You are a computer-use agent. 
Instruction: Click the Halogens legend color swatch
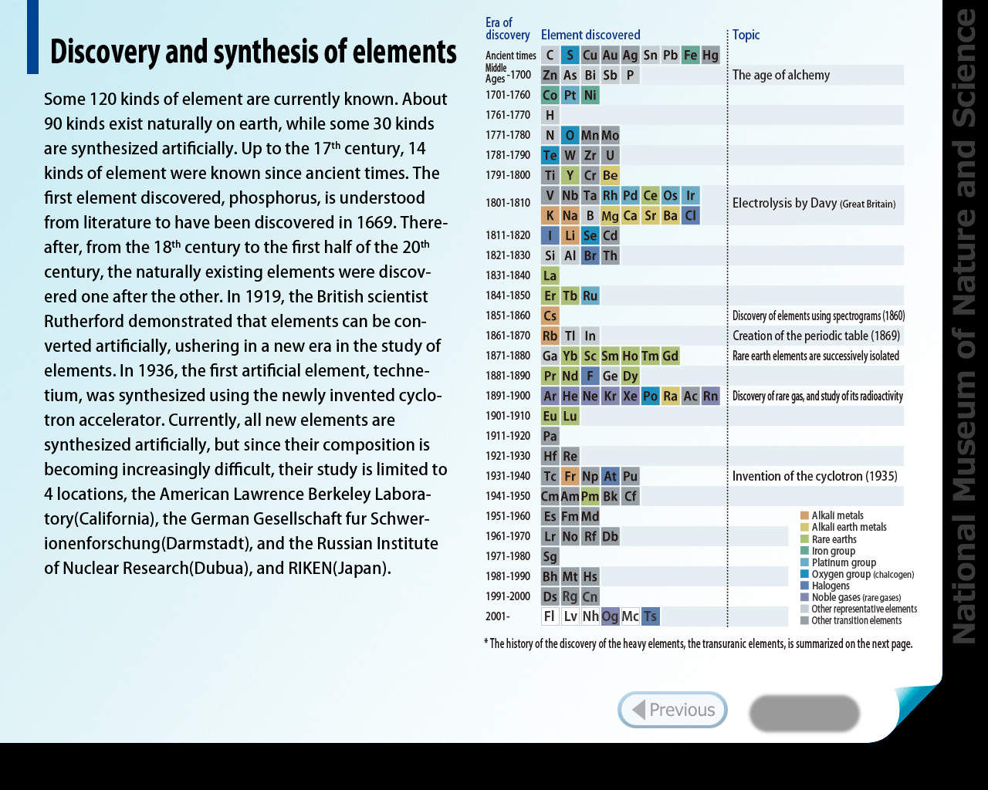805,586
